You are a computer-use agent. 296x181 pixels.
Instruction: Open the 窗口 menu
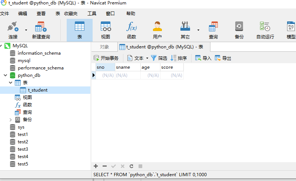coord(110,14)
